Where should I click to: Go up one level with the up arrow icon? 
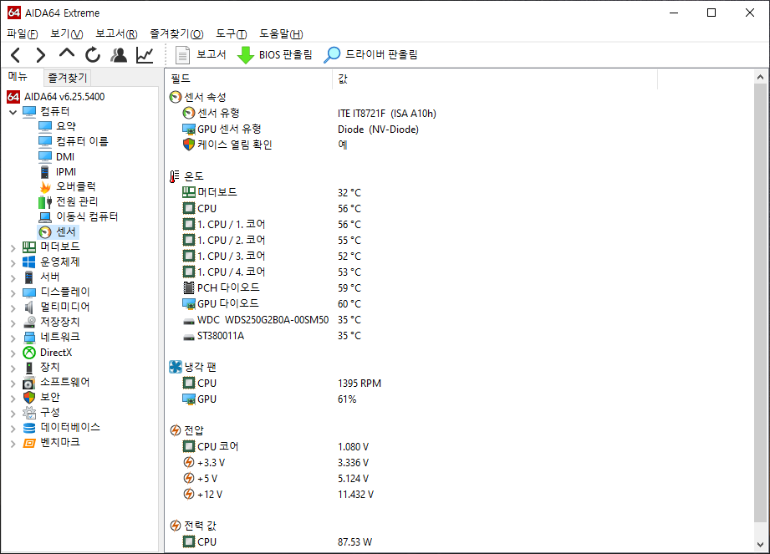[67, 53]
